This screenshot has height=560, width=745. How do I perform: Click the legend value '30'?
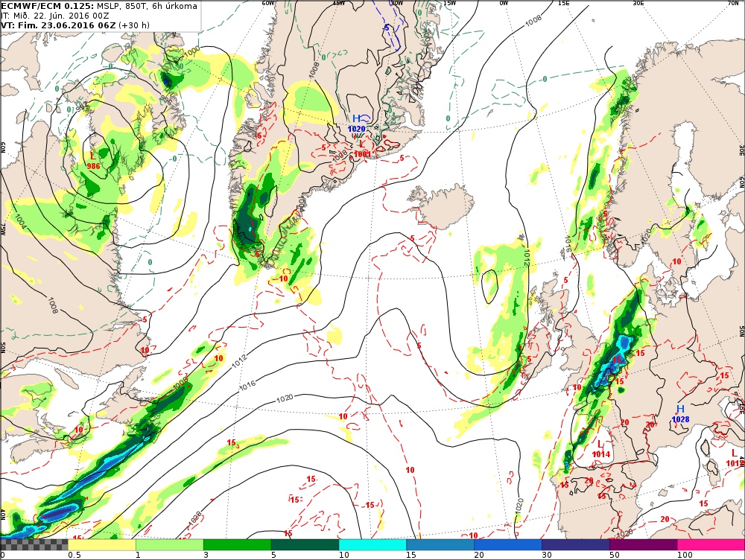click(547, 555)
